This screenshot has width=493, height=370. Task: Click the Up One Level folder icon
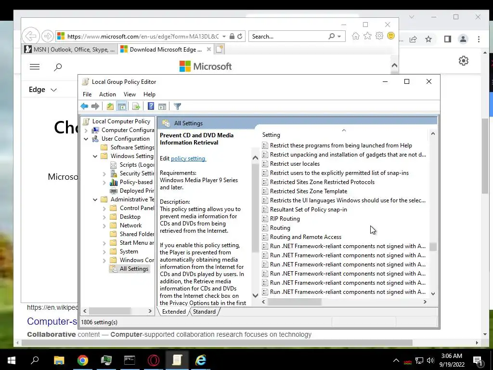(110, 106)
